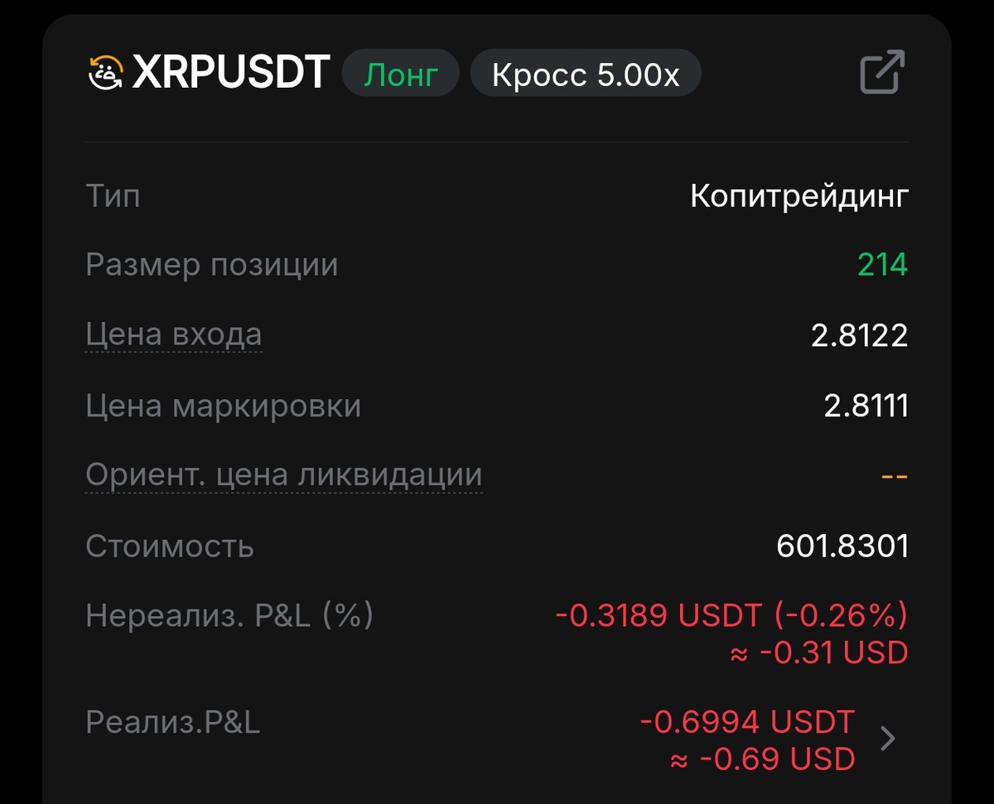The image size is (994, 804).
Task: Open the Ориент. цена ликвидации tooltip
Action: pyautogui.click(x=283, y=474)
